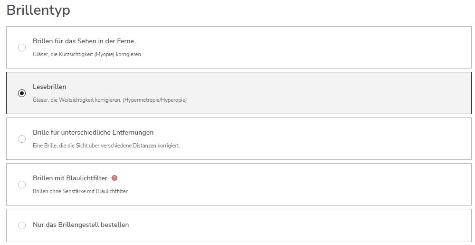
Task: Click the 'Brille für unterschiedliche Entfernungen' heading text
Action: tap(93, 133)
